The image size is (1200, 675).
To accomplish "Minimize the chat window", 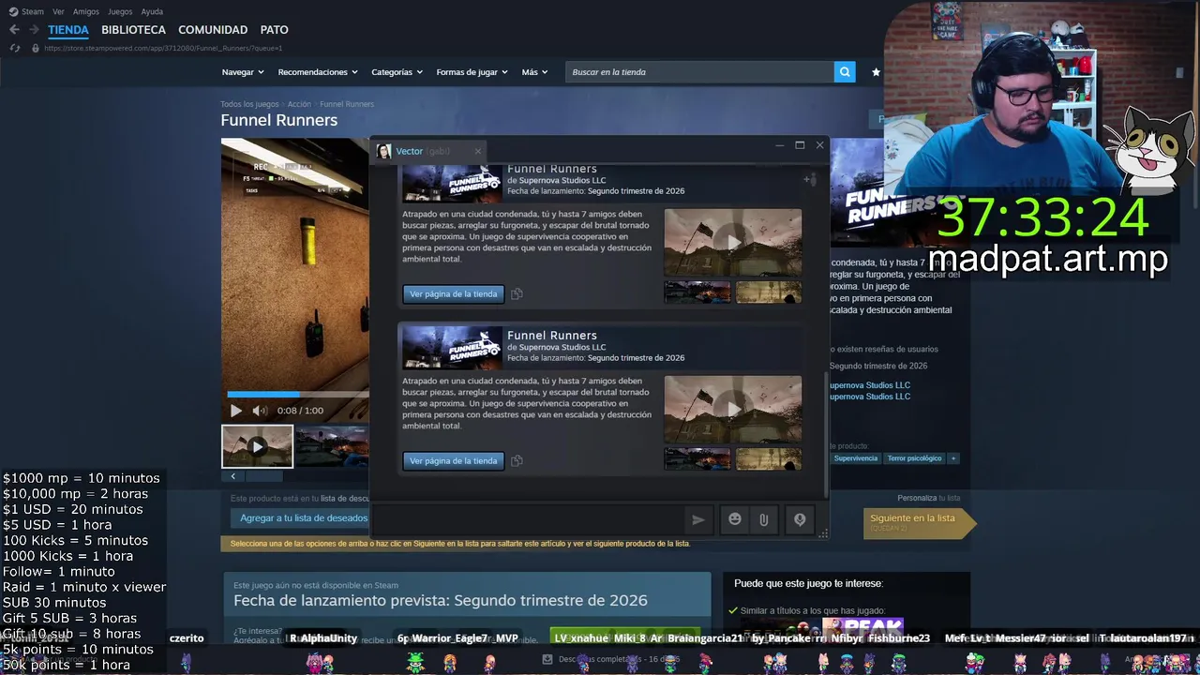I will (x=779, y=145).
